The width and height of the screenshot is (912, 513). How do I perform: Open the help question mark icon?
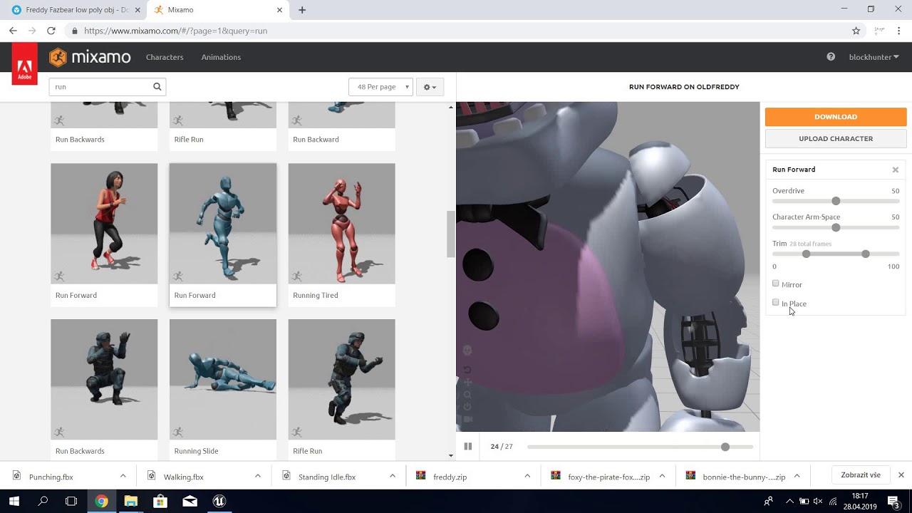831,57
